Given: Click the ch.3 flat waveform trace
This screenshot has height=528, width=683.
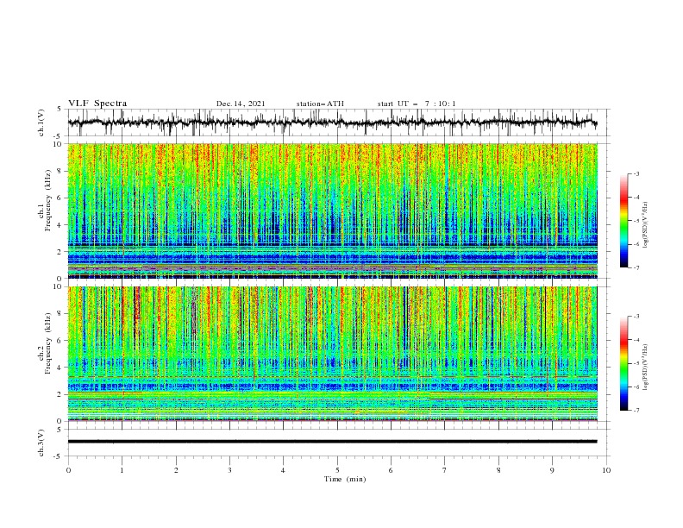Looking at the screenshot, I should click(332, 442).
